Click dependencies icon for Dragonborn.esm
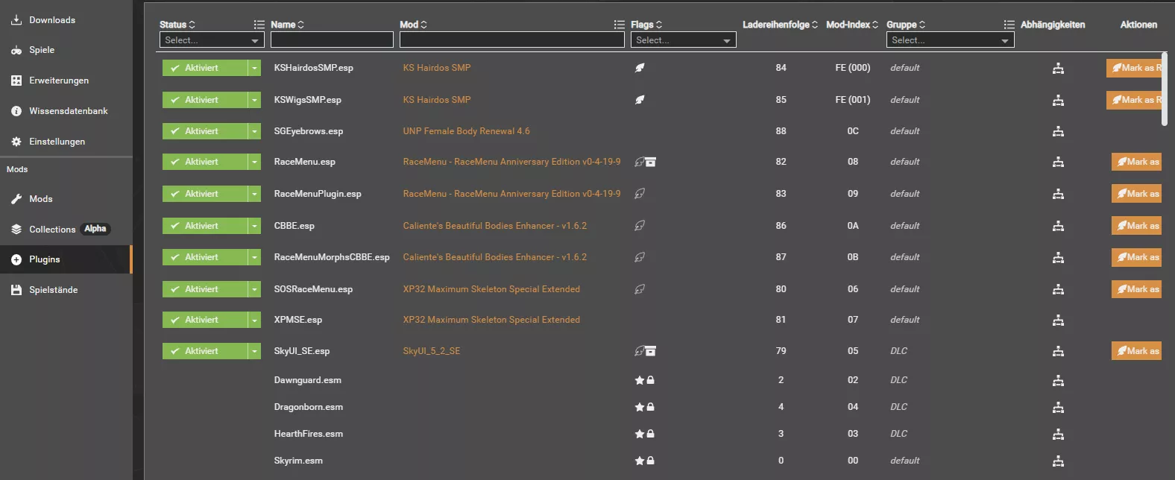 coord(1058,408)
